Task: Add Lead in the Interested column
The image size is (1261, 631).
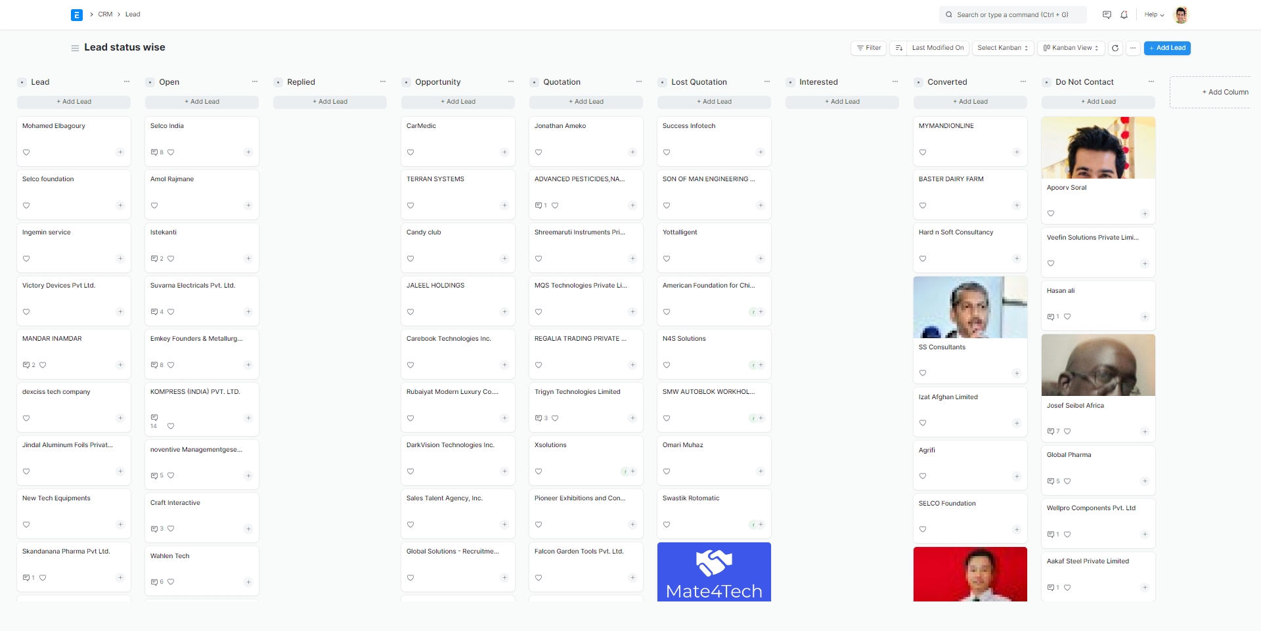Action: point(842,102)
